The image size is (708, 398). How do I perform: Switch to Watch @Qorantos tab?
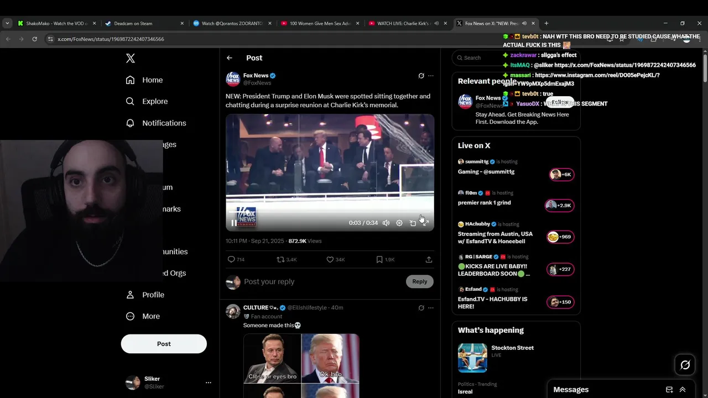coord(232,23)
